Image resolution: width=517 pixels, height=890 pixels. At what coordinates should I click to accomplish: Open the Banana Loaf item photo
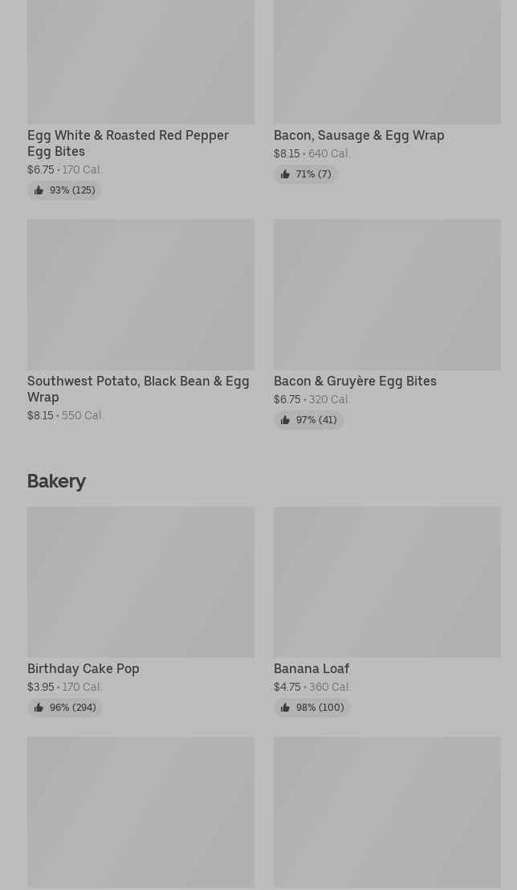pyautogui.click(x=387, y=582)
